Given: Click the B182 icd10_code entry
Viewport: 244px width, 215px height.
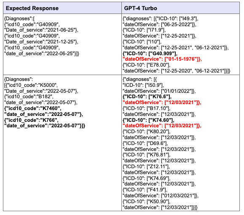Looking at the screenshot, I should [29, 97].
